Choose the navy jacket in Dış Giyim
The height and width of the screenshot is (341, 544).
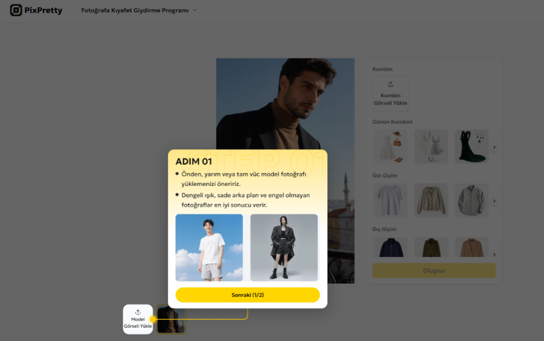pos(390,248)
